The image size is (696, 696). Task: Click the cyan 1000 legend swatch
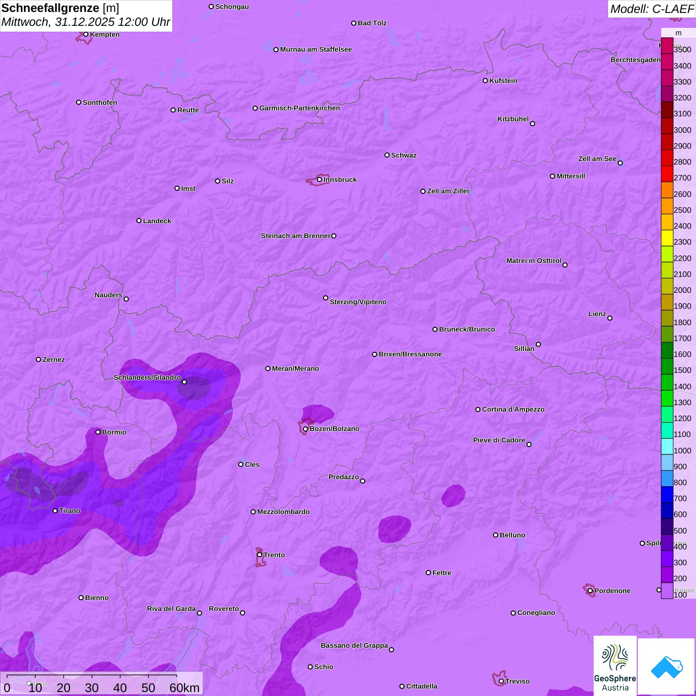click(667, 446)
